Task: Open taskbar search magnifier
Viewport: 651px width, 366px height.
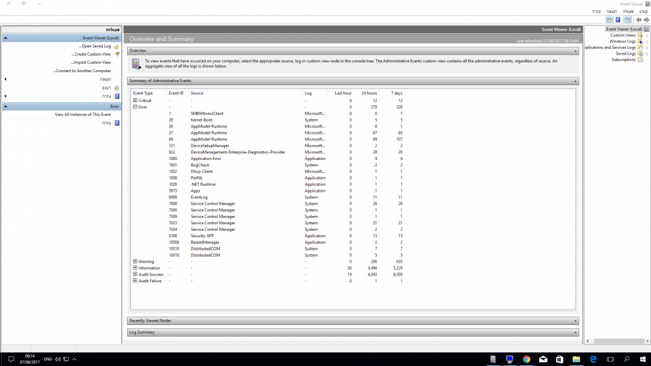Action: pos(626,359)
